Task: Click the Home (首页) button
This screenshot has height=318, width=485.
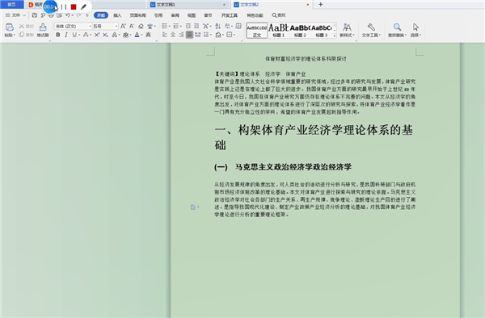Action: coord(12,4)
